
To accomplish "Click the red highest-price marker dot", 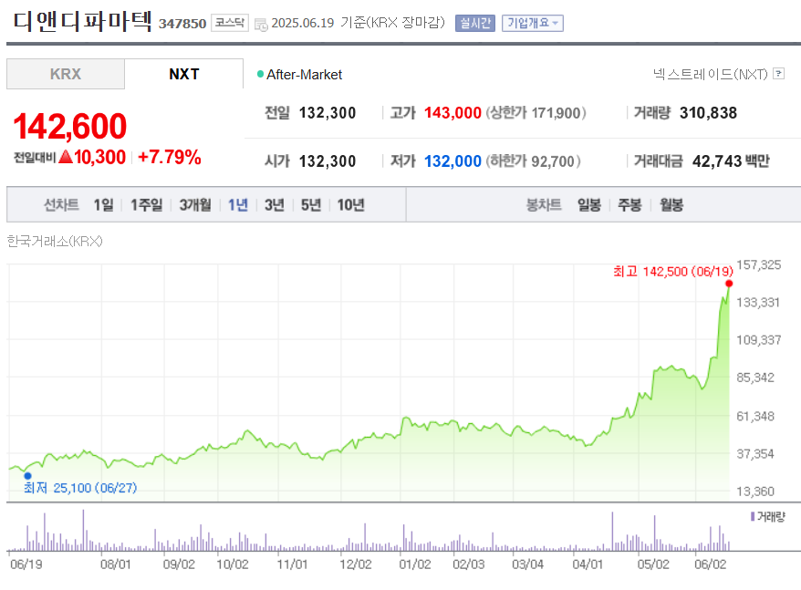I will point(728,284).
